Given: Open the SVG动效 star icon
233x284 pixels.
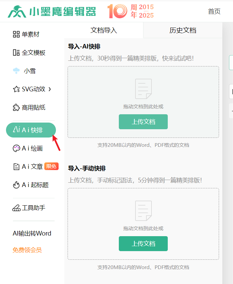Looking at the screenshot, I should click(x=16, y=89).
